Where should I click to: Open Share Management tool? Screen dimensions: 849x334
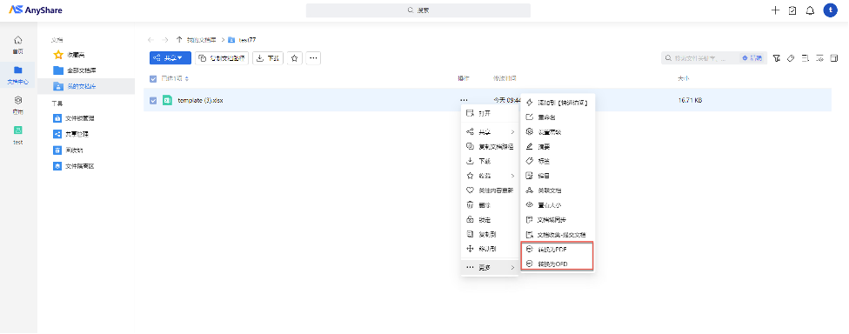(x=71, y=134)
